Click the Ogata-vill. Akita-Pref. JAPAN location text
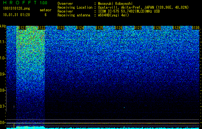The image size is (202, 129). pos(143,7)
